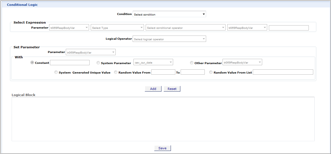The width and height of the screenshot is (331, 154).
Task: Open Select conditional operator dropdown
Action: [x=186, y=28]
